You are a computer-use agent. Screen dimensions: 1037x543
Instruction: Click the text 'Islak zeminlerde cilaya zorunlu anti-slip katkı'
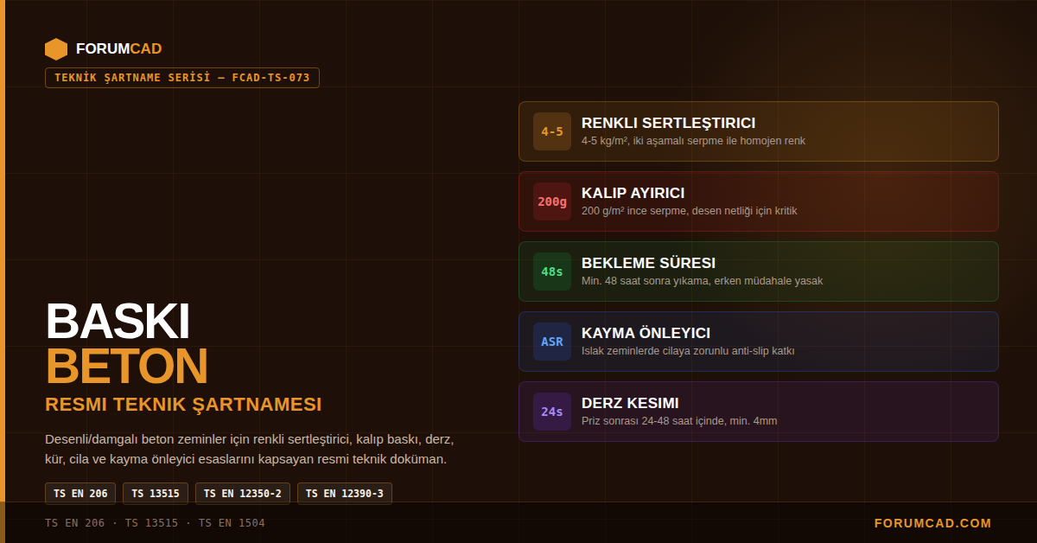click(x=688, y=351)
